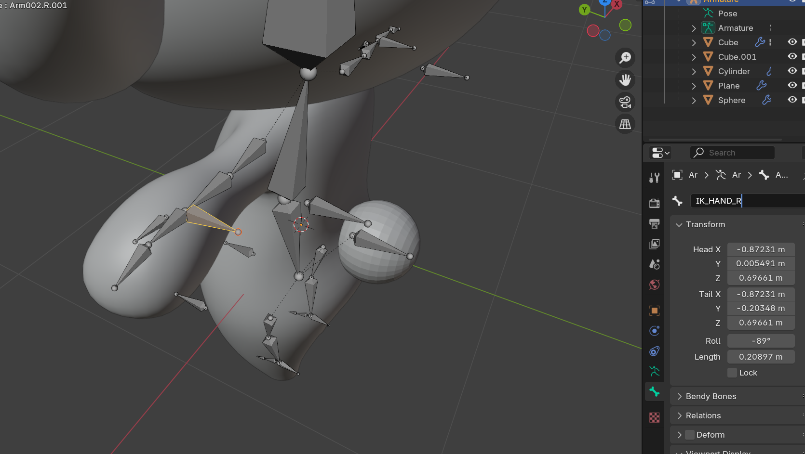The height and width of the screenshot is (454, 805).
Task: Open the properties editor type dropdown
Action: pyautogui.click(x=660, y=153)
